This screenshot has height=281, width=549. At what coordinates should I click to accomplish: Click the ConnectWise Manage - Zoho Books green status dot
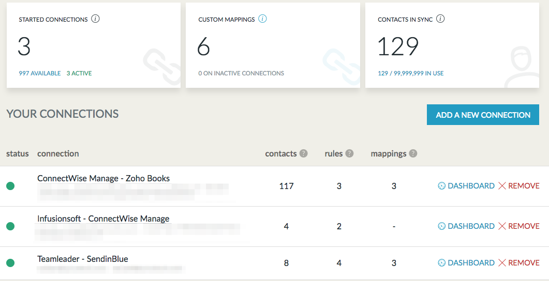(10, 186)
